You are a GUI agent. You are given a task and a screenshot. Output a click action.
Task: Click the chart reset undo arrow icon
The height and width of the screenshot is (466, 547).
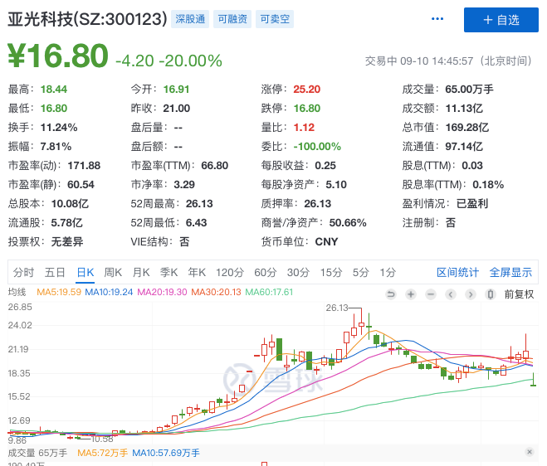coord(391,294)
